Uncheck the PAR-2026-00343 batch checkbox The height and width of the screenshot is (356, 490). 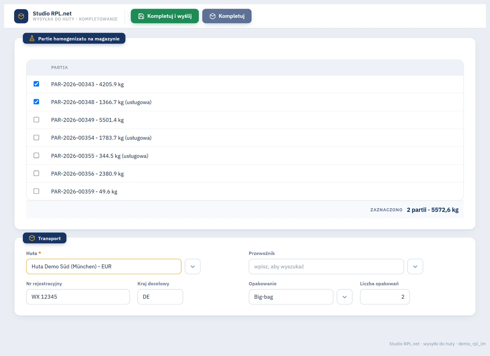[36, 84]
